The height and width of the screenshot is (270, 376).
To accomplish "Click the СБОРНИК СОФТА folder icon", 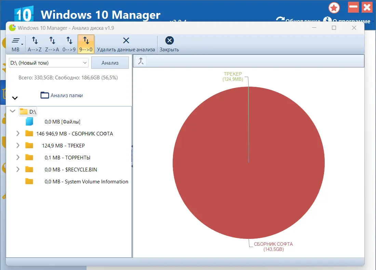I will tap(29, 133).
